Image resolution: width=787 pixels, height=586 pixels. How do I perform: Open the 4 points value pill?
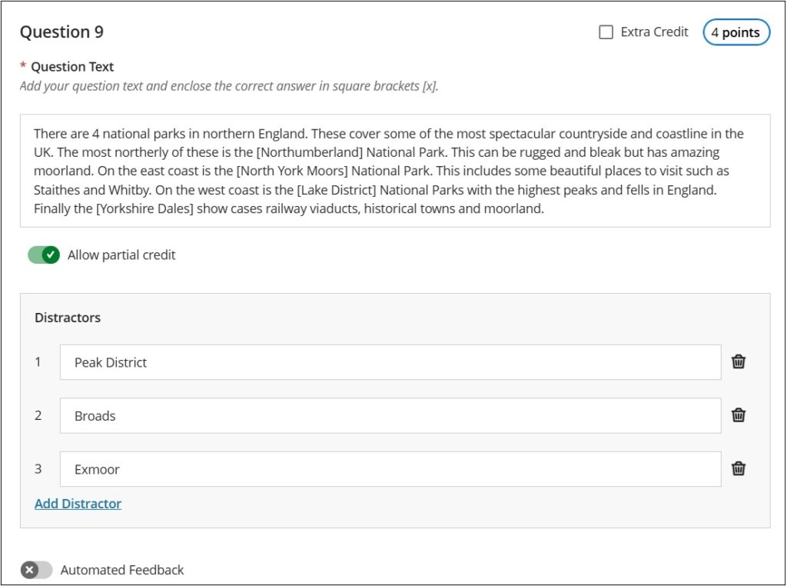736,32
